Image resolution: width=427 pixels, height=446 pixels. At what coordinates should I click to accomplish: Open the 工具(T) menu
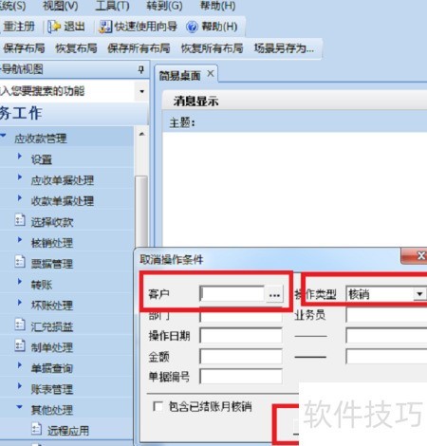[112, 6]
